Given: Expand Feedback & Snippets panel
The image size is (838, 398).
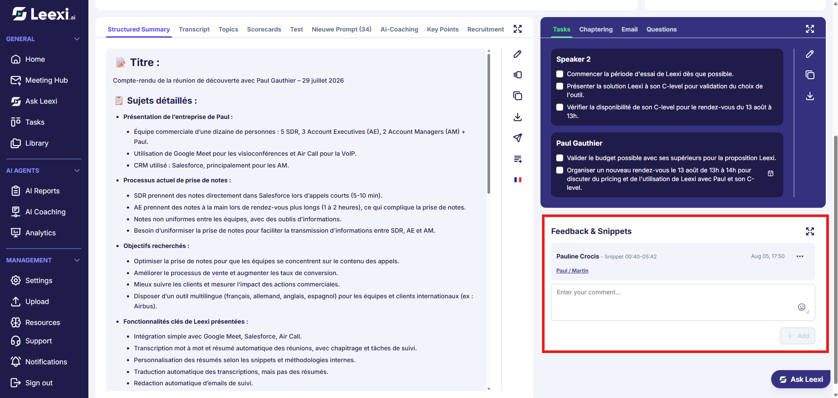Looking at the screenshot, I should coord(810,231).
